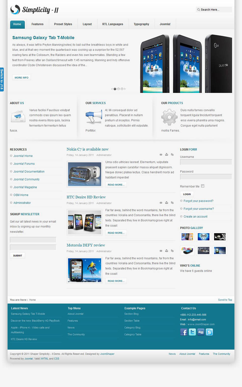242x387 pixels.
Task: Open the Facebook icon in Contact Us
Action: [184, 332]
